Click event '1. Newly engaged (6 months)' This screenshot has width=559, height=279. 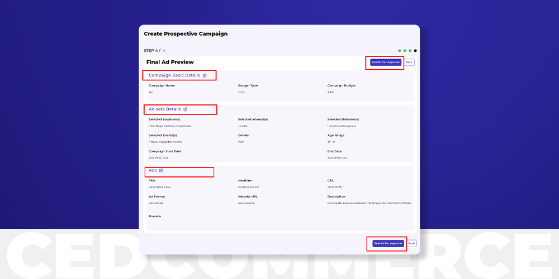pos(165,142)
